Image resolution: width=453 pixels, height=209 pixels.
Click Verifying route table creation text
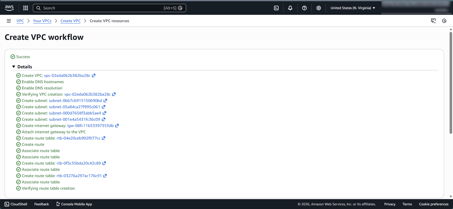pyautogui.click(x=48, y=188)
